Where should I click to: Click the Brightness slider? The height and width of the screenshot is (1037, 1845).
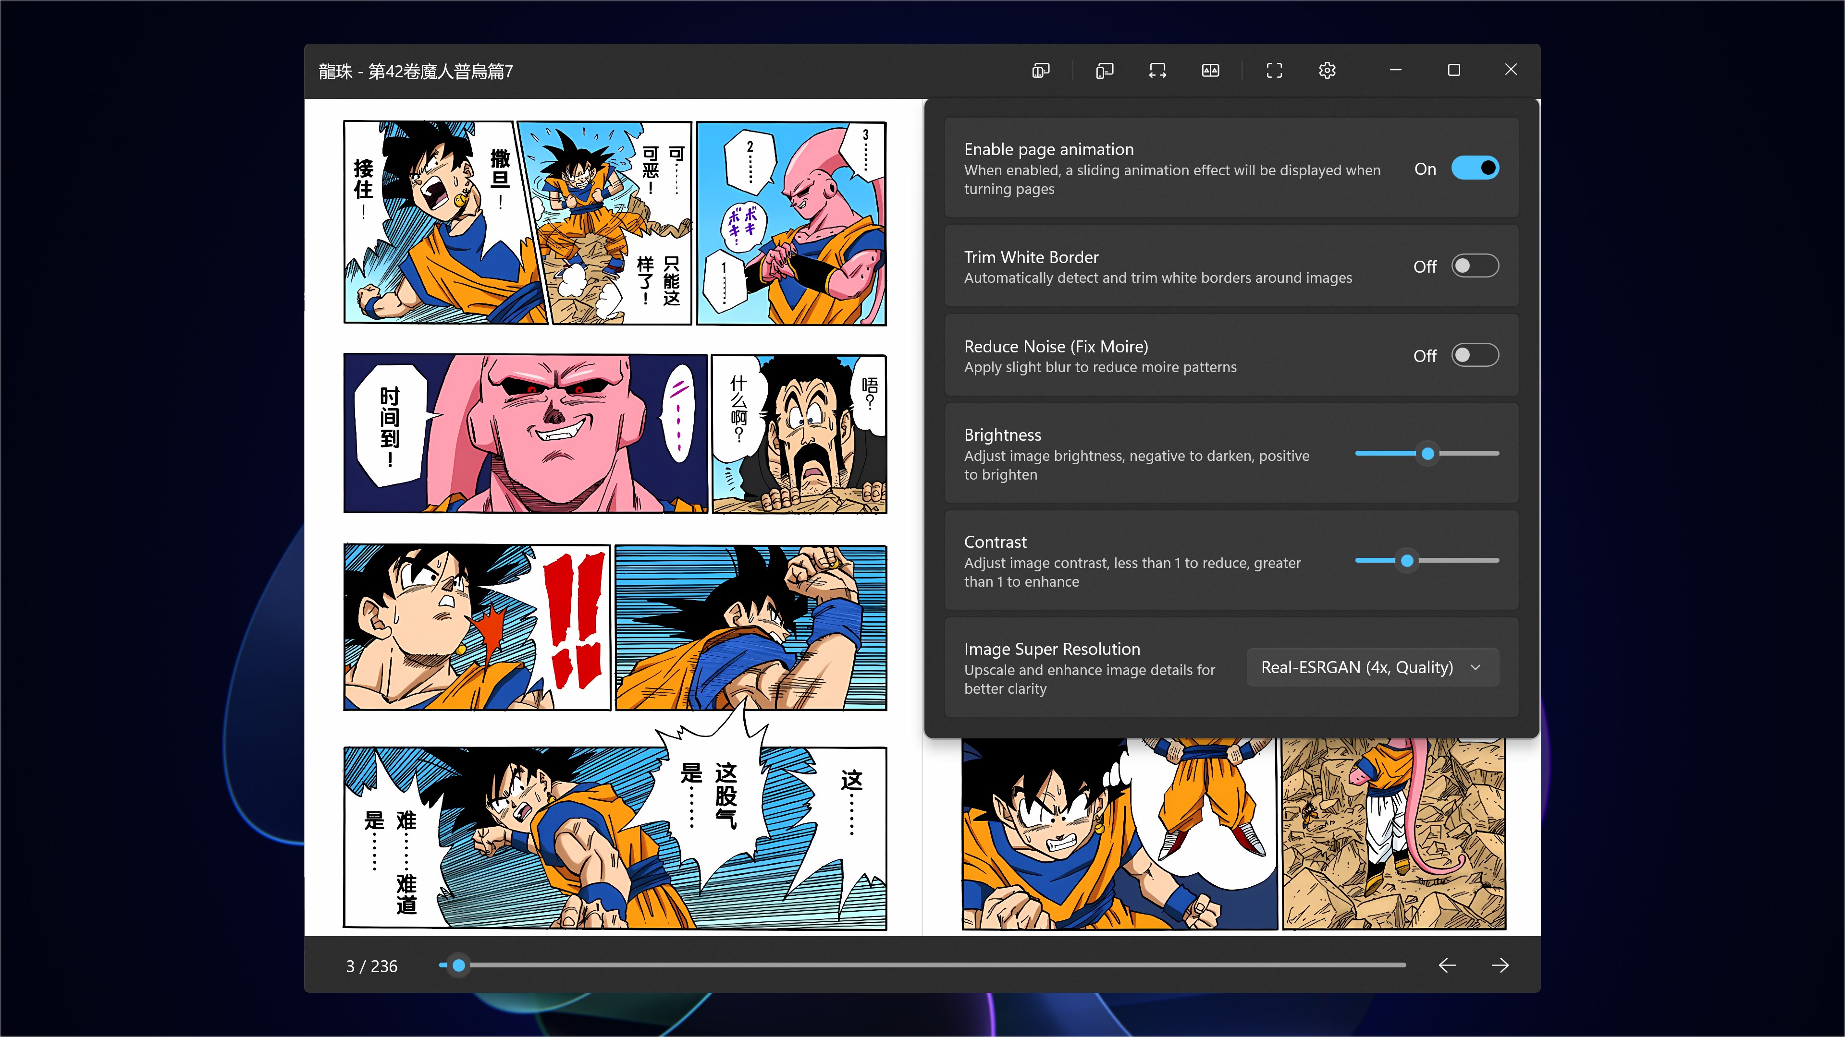[1427, 454]
